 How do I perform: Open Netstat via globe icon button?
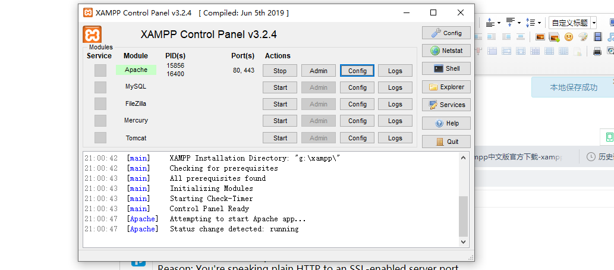[x=446, y=51]
